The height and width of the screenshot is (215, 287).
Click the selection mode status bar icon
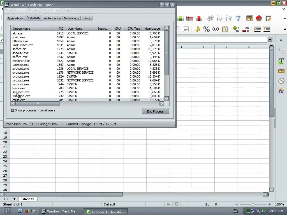coord(168,204)
